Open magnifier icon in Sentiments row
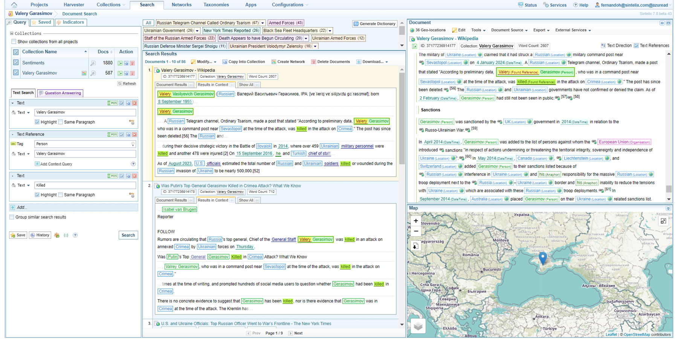 [x=93, y=63]
